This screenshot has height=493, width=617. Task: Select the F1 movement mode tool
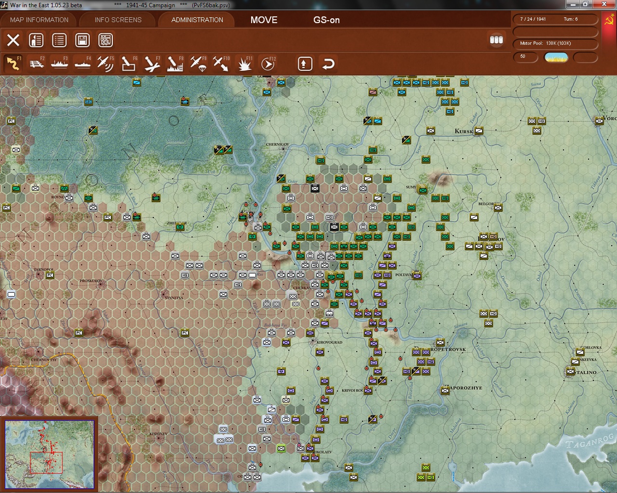(x=14, y=63)
